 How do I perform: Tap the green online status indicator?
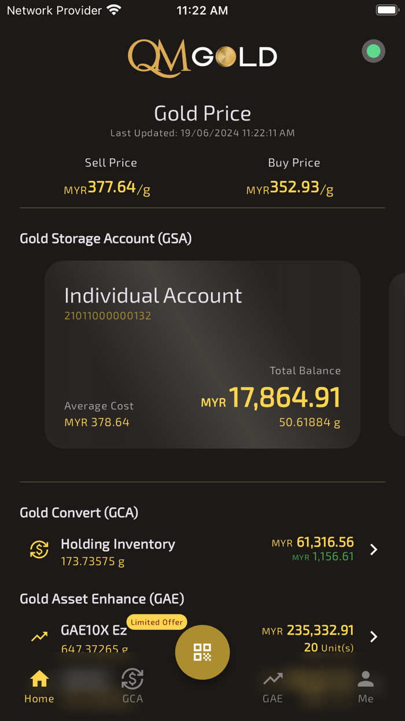click(373, 51)
